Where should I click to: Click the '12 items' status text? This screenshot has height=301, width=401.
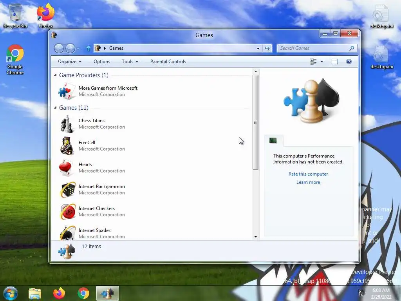tap(91, 246)
